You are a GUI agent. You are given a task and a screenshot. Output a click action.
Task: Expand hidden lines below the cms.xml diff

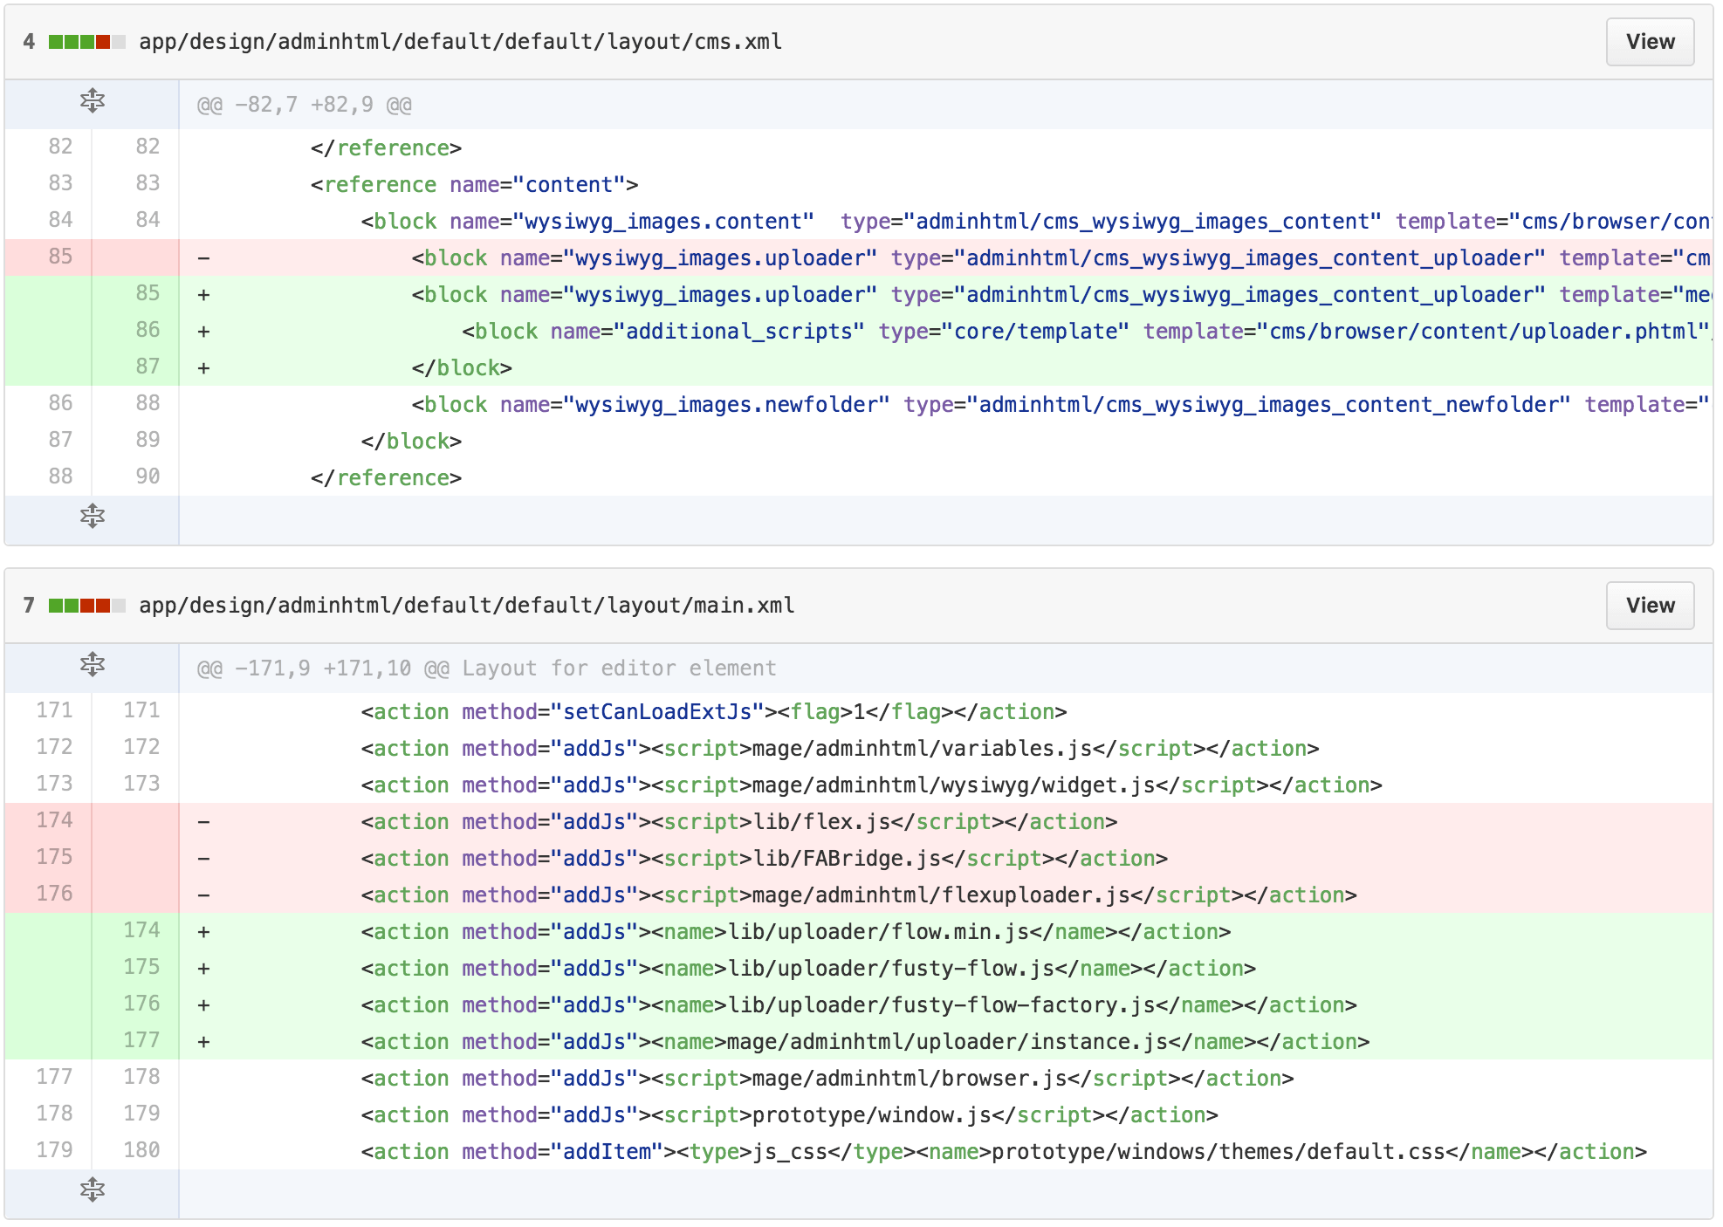[x=93, y=516]
